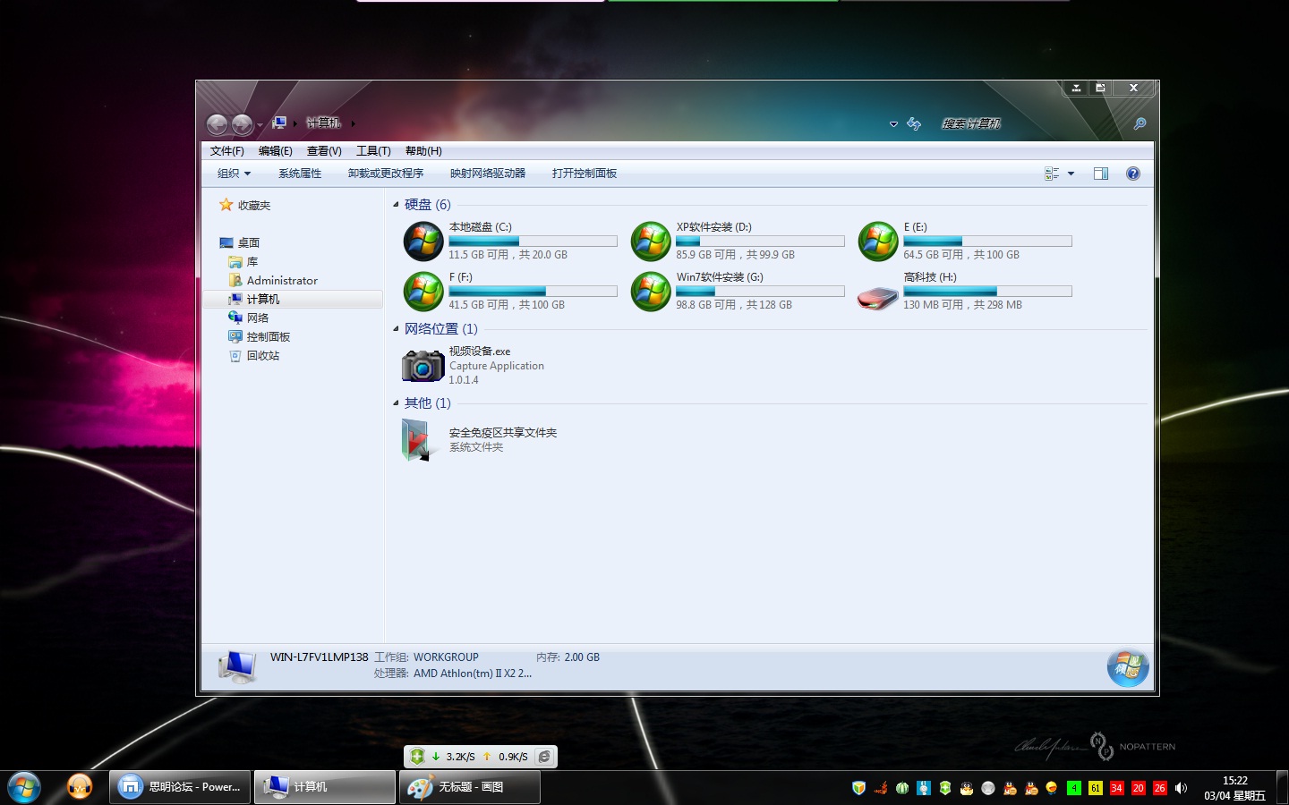Click the volume speaker tray icon
1289x805 pixels.
click(x=1182, y=788)
